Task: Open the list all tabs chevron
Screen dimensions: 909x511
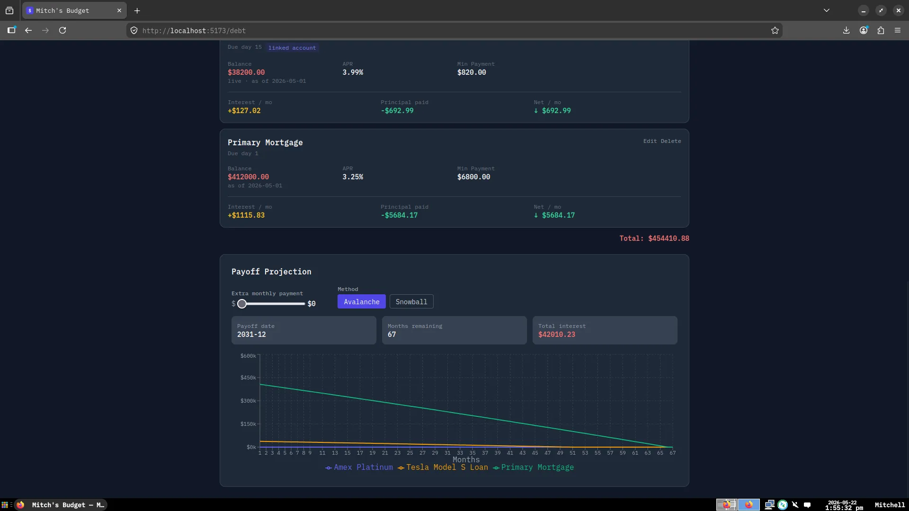Action: coord(827,10)
